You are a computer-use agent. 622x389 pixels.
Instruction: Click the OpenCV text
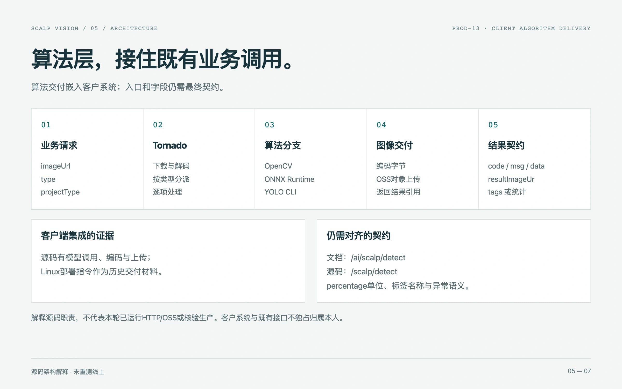[x=278, y=166]
